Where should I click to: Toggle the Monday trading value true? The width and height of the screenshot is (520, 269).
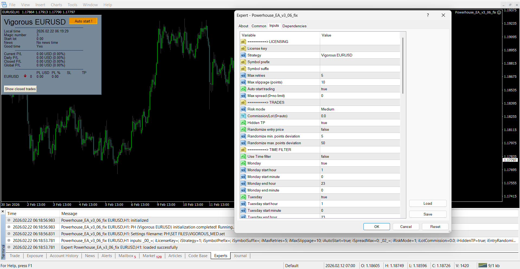(x=360, y=163)
